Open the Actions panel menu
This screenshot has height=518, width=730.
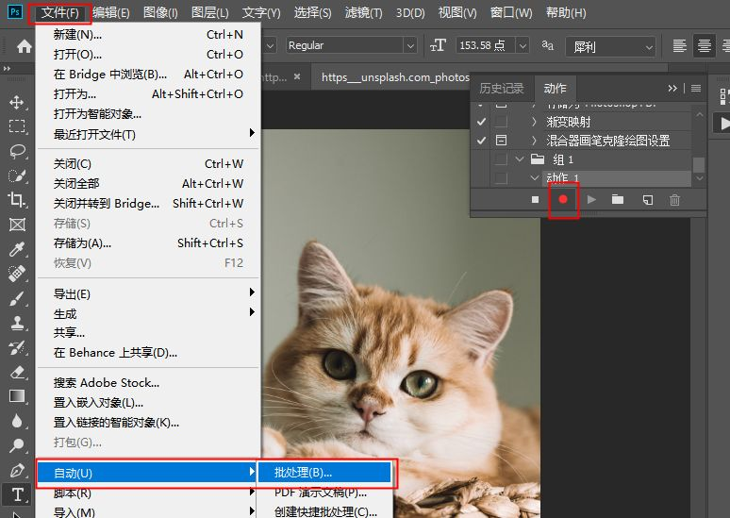click(x=696, y=88)
